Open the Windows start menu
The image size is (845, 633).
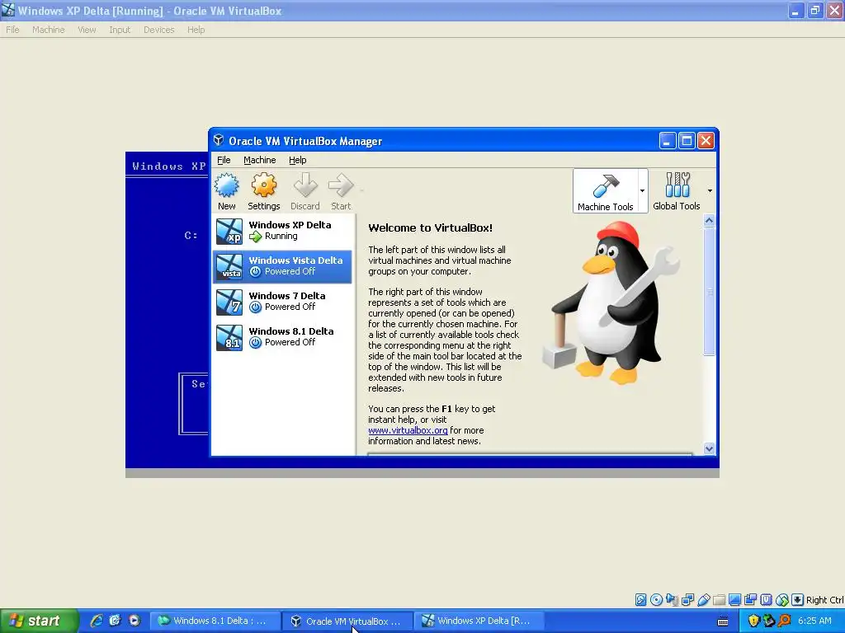click(x=38, y=621)
